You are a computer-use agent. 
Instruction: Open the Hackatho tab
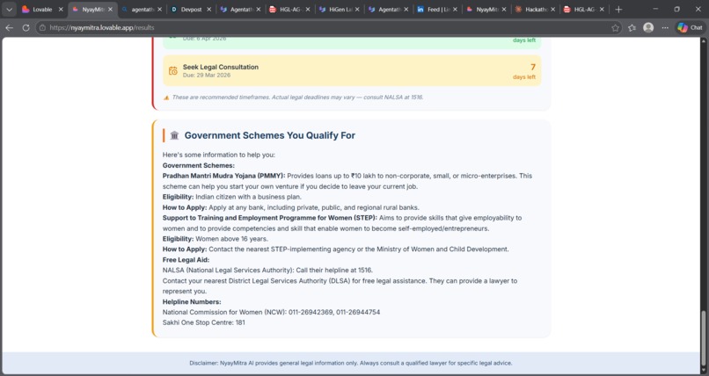point(536,10)
